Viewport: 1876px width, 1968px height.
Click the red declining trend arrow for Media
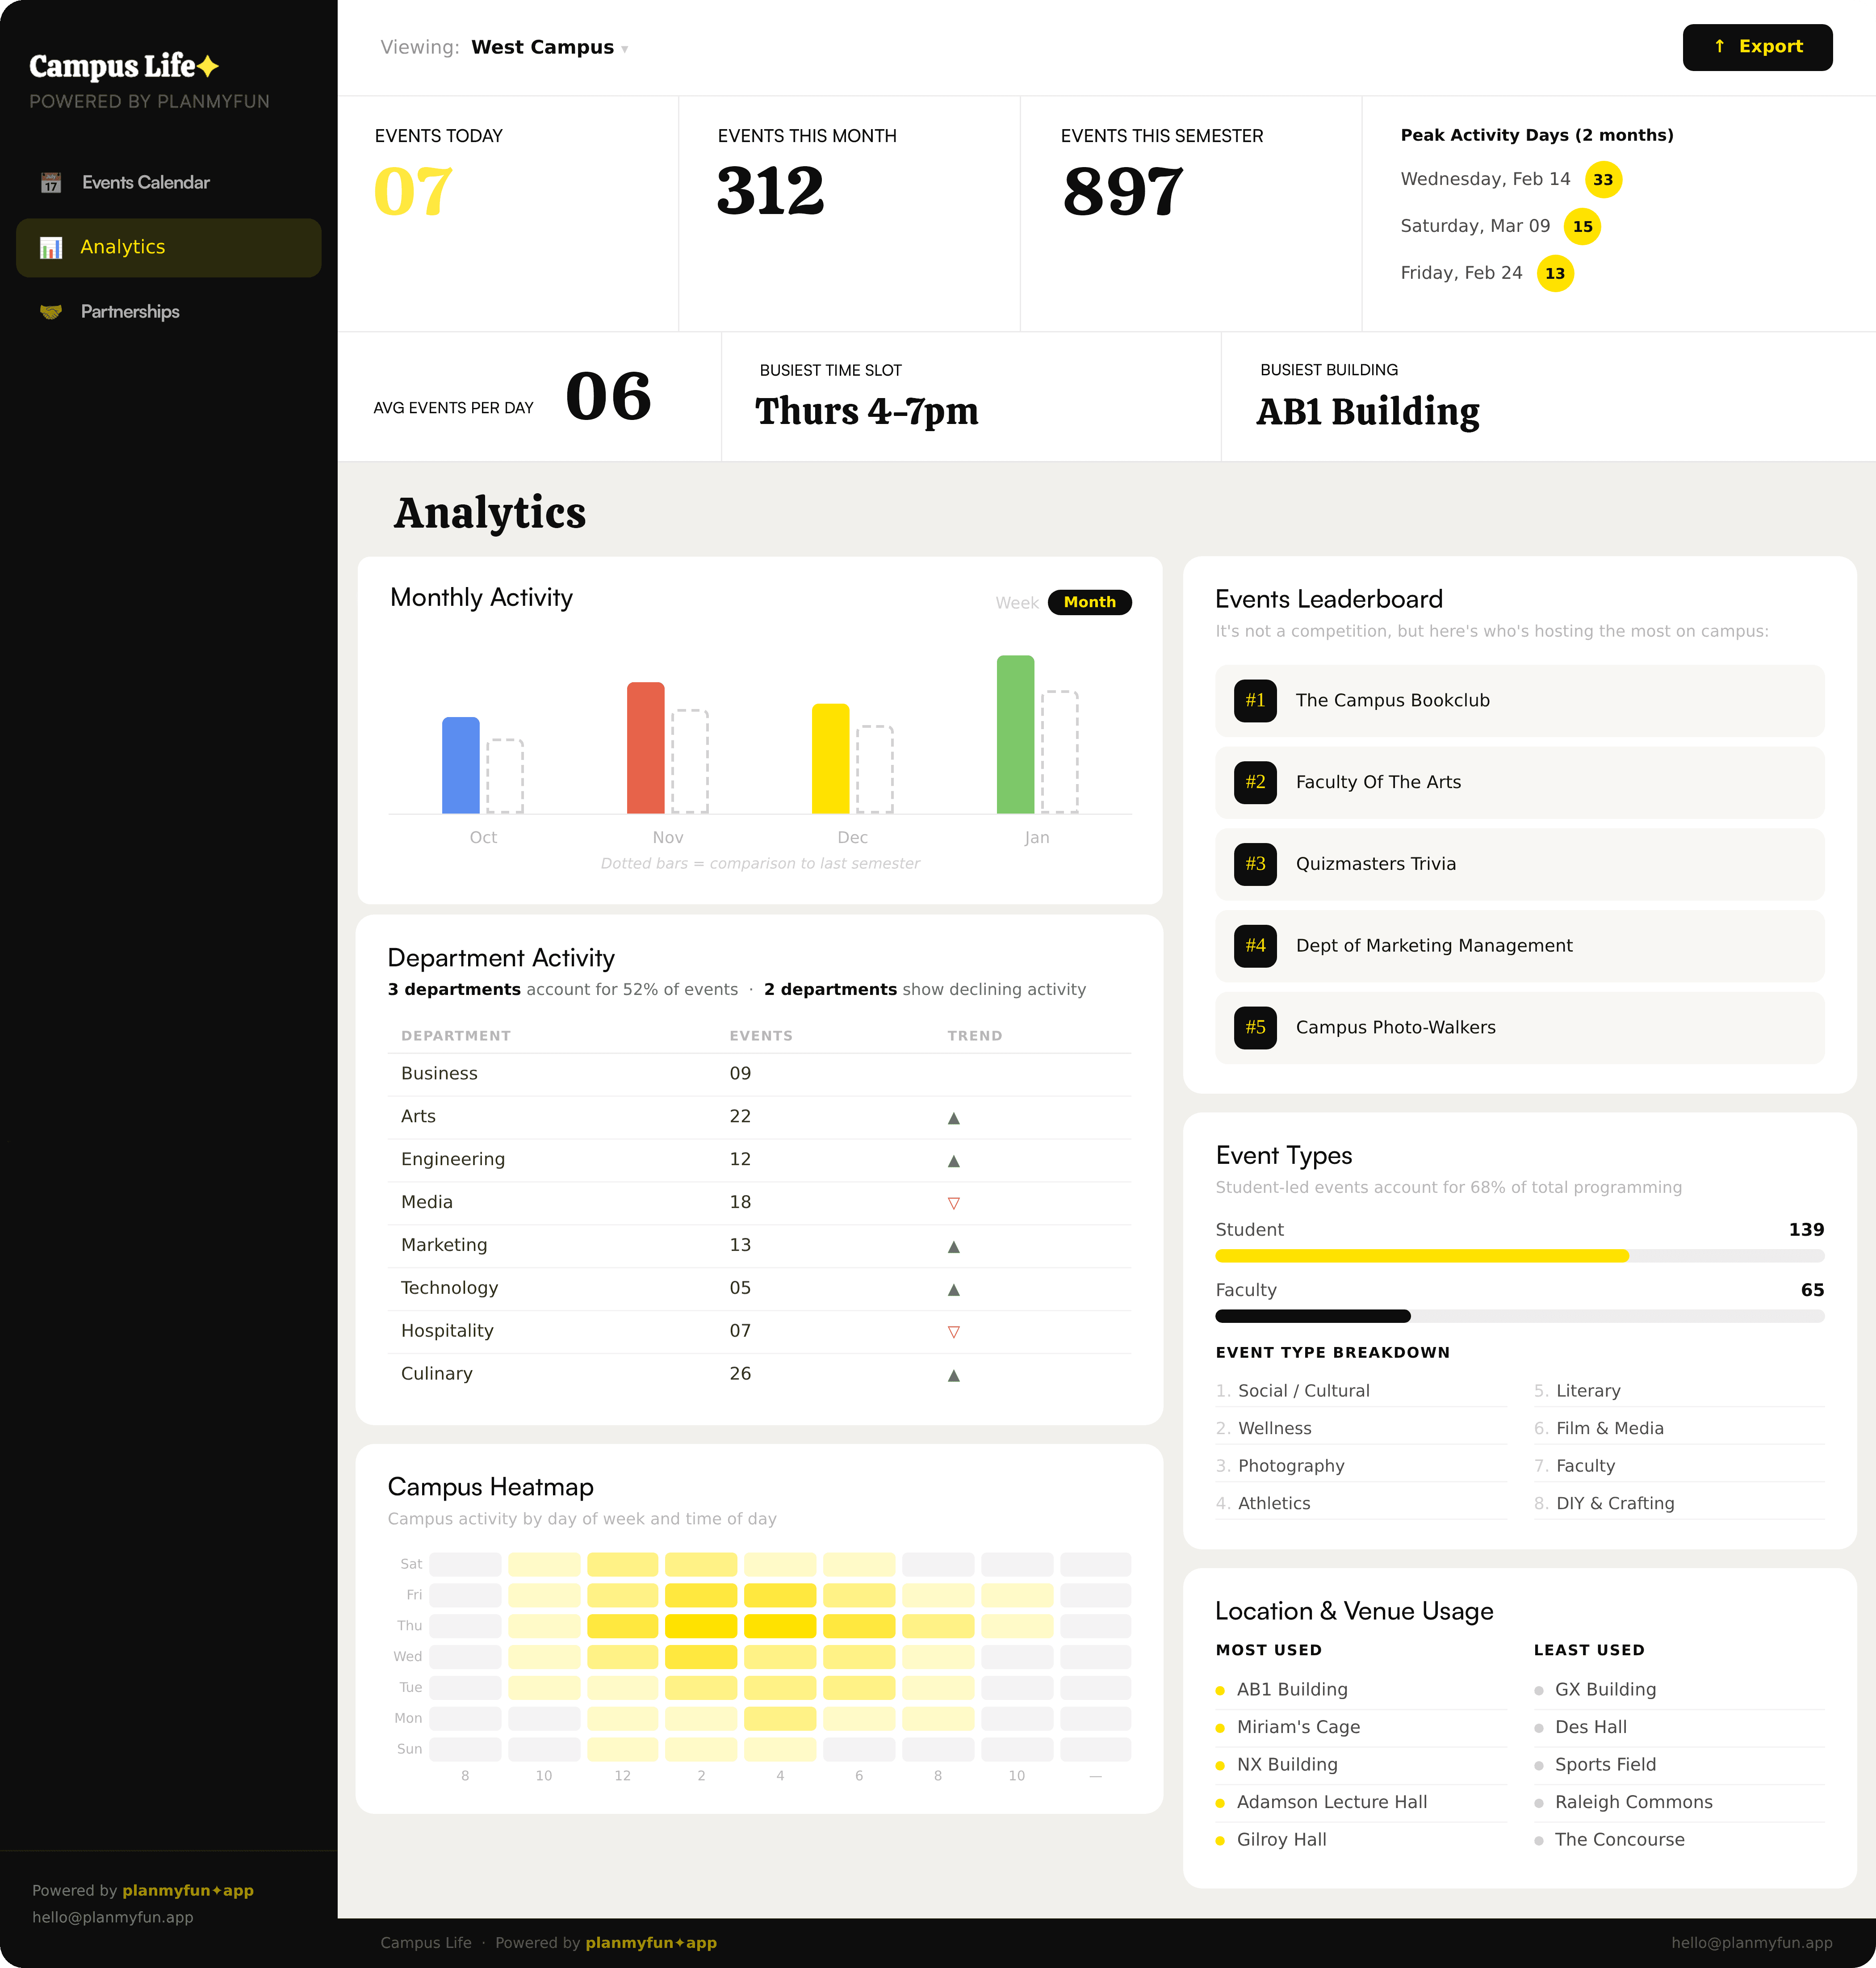click(953, 1203)
